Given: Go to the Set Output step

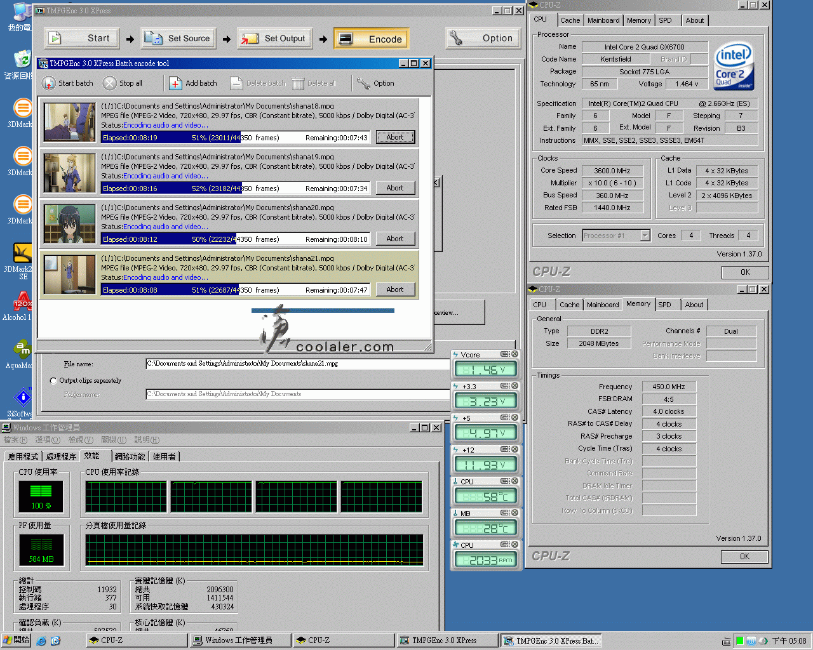Looking at the screenshot, I should coord(275,38).
